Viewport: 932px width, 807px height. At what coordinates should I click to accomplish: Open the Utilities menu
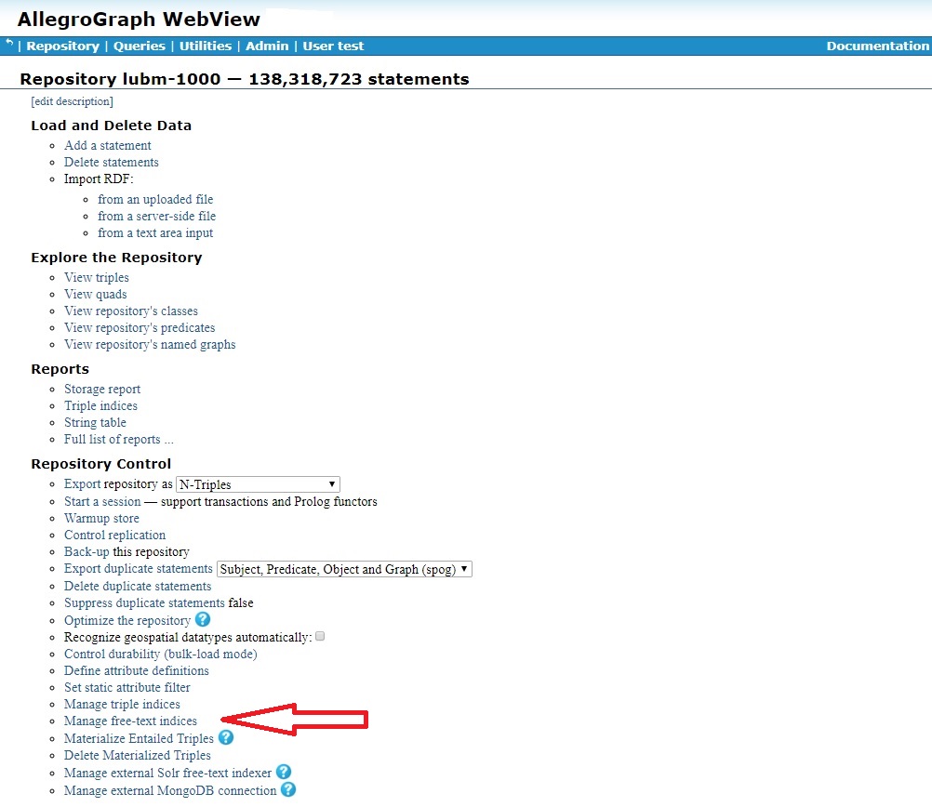[x=205, y=46]
